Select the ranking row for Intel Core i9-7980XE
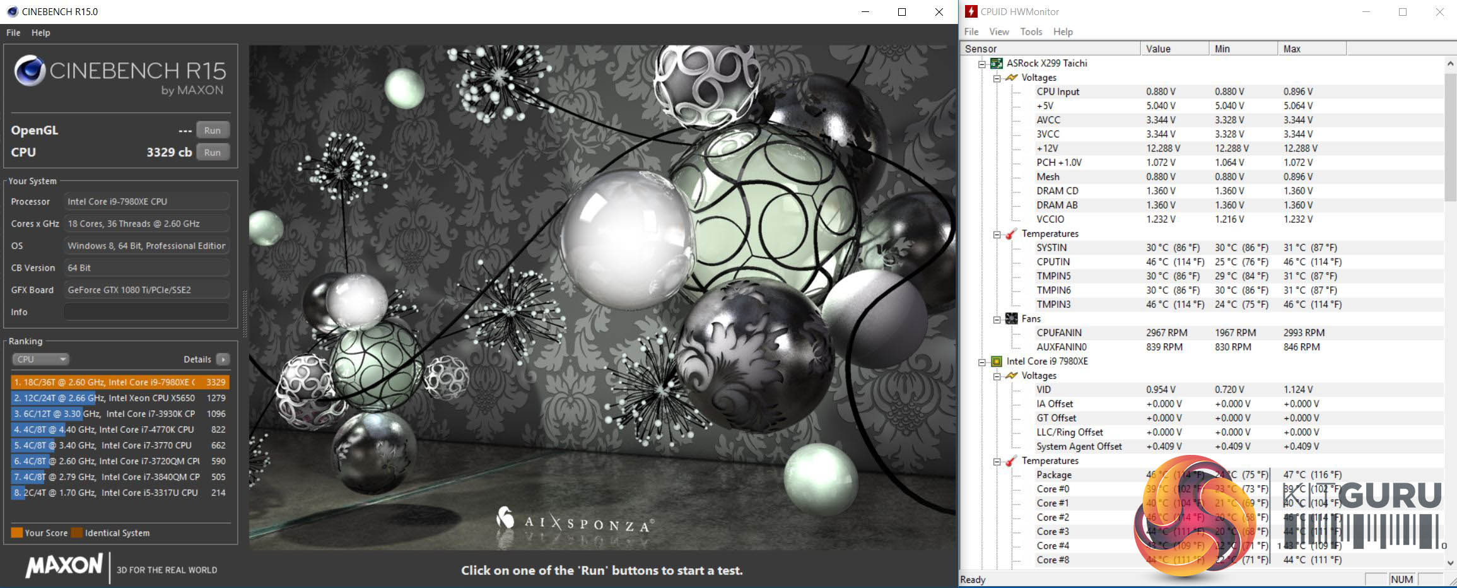1457x588 pixels. (120, 382)
